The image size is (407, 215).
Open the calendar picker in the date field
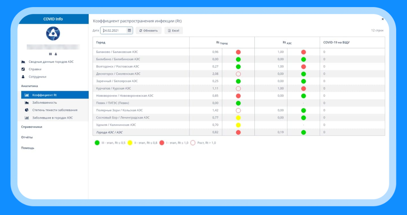[129, 30]
